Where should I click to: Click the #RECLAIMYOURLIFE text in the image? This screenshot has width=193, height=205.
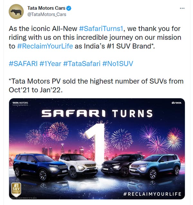[x=152, y=194]
